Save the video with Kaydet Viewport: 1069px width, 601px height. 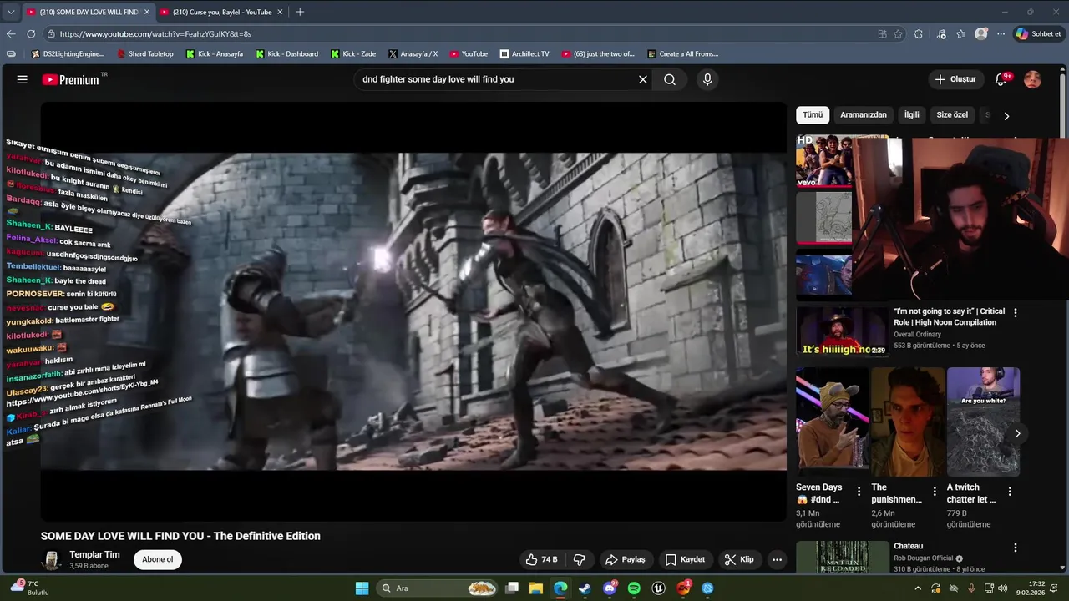pos(685,559)
